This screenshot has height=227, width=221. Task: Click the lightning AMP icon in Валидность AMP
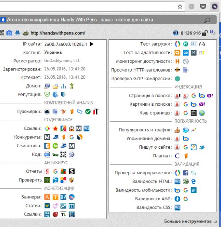click(x=177, y=199)
